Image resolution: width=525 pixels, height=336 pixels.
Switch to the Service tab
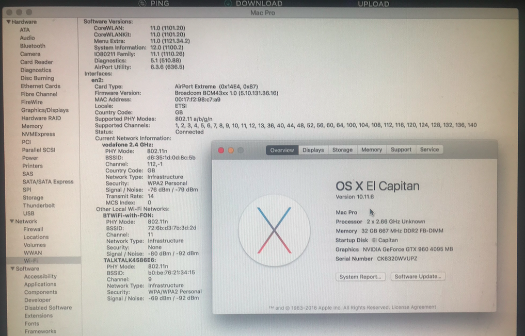point(429,149)
